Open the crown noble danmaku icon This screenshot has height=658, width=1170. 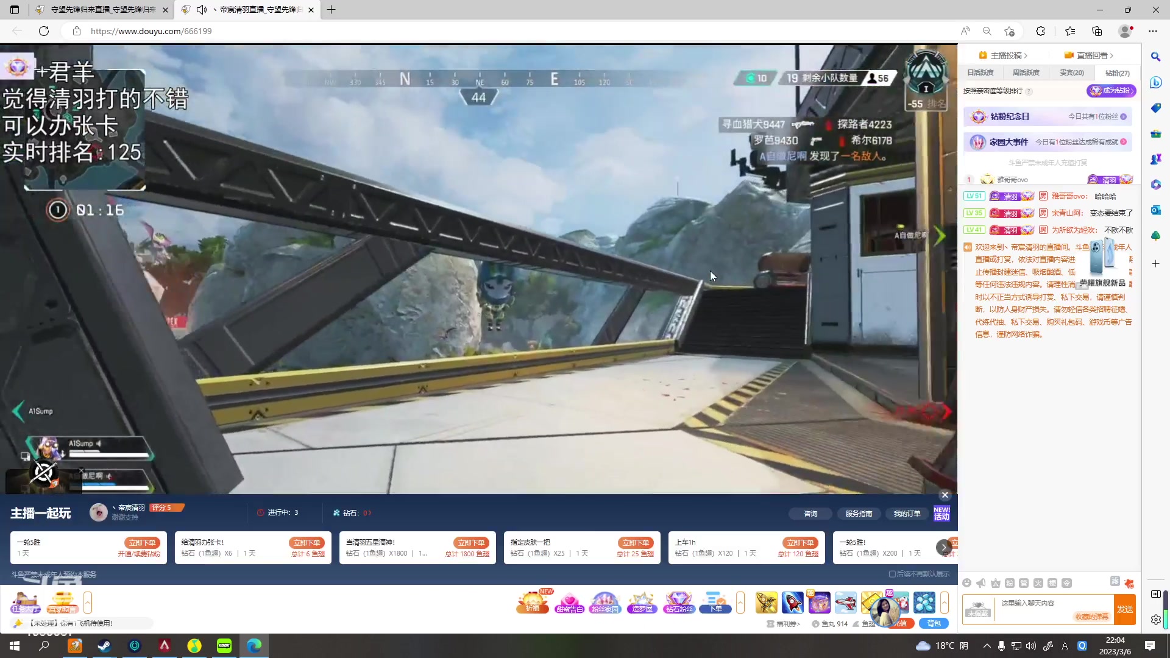click(x=996, y=583)
